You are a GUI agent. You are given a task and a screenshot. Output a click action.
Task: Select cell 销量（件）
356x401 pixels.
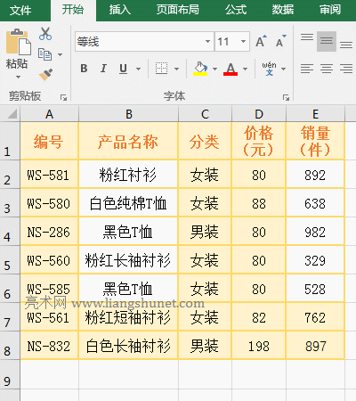tap(315, 141)
